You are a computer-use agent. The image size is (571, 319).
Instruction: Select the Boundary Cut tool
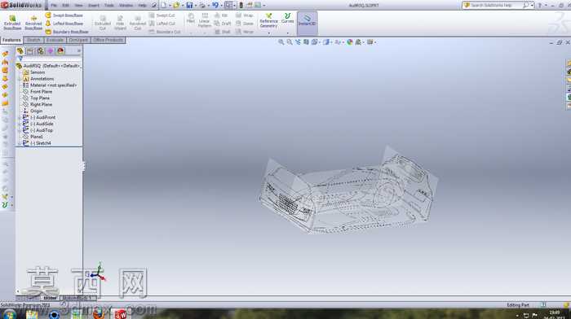tap(165, 32)
